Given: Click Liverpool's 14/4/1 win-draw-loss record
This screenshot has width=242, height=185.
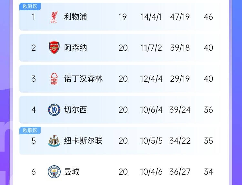Looking at the screenshot, I should coord(151,17).
